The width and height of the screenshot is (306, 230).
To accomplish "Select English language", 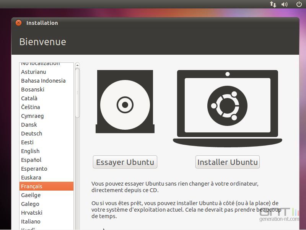I will pos(46,151).
